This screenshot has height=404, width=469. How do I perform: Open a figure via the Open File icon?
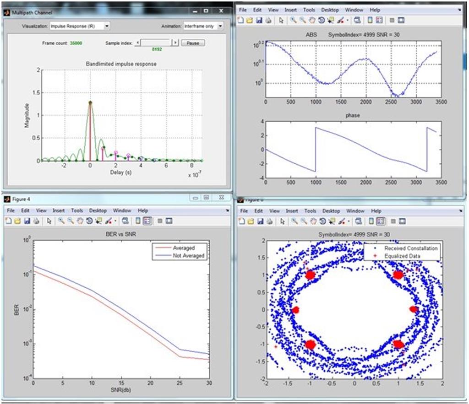coord(17,221)
